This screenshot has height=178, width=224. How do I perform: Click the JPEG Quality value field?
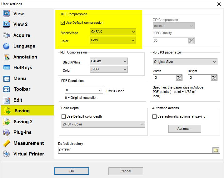click(x=171, y=41)
